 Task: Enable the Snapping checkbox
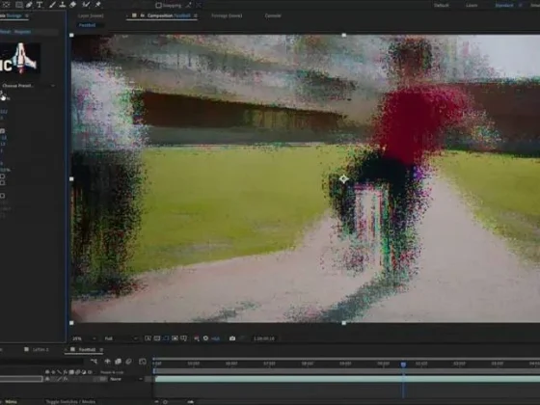pyautogui.click(x=158, y=5)
